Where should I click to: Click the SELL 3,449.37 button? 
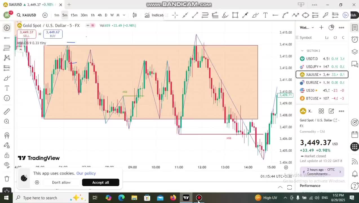coord(26,34)
